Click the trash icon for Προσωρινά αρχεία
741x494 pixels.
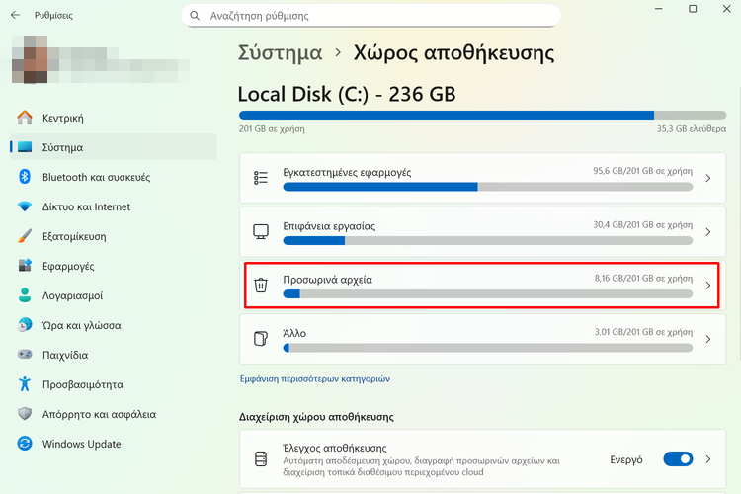coord(261,286)
